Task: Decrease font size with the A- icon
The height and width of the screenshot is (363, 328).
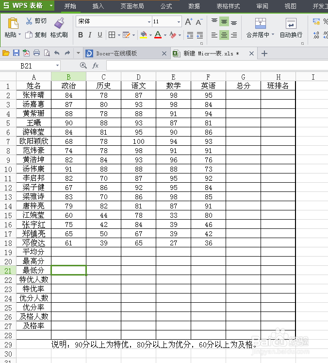Action: click(x=199, y=22)
